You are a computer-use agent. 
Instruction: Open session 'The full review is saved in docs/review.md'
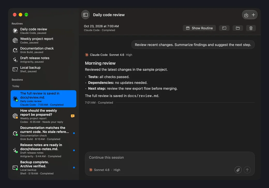click(43, 99)
